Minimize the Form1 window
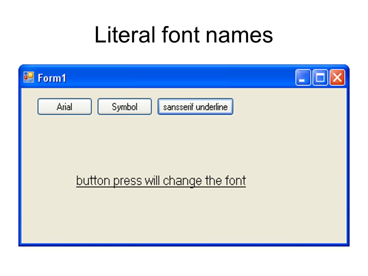The width and height of the screenshot is (368, 276). point(303,77)
